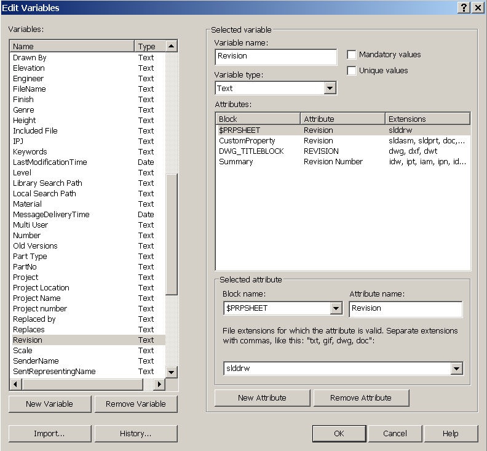Select the CustomProperty attribute row
Screen dimensions: 487x451
[343, 141]
